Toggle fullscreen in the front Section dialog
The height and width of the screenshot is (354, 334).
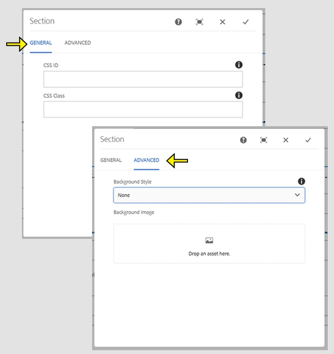(x=264, y=140)
